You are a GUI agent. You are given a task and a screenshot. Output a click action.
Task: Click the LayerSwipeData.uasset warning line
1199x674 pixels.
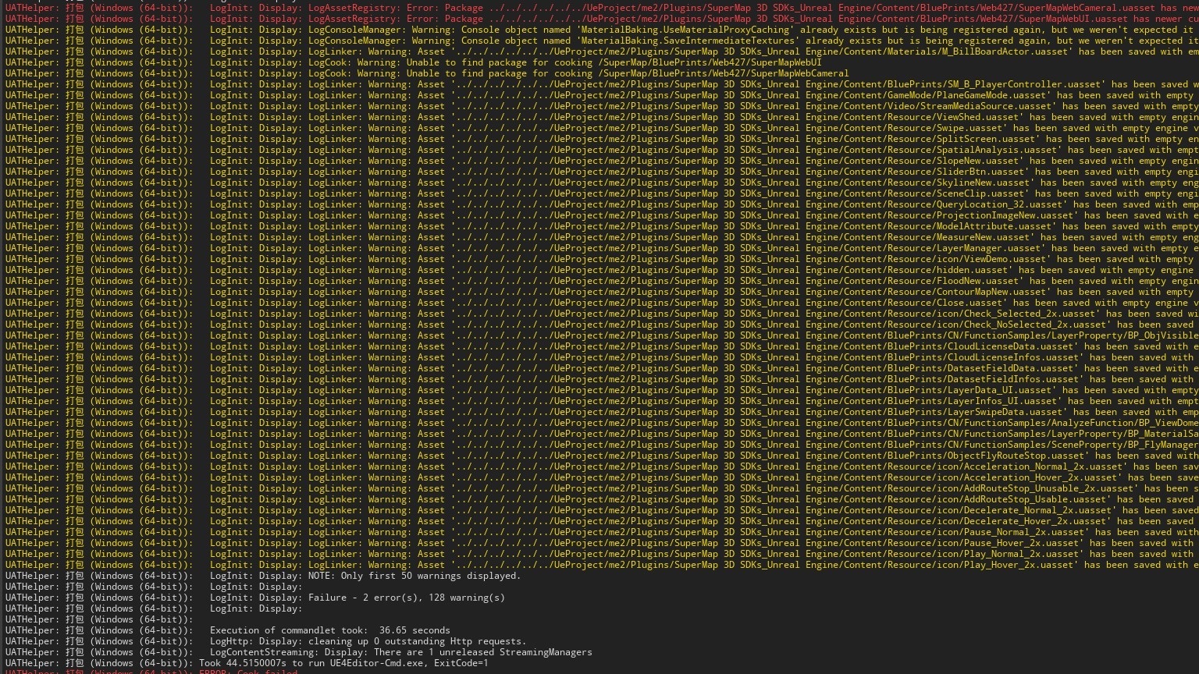(602, 412)
